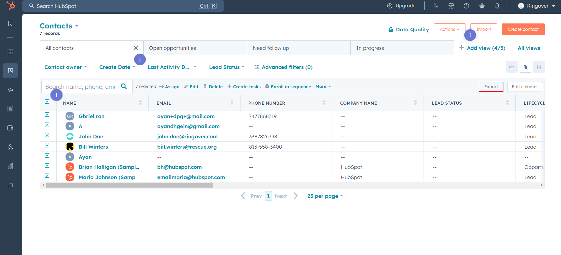The image size is (561, 255).
Task: Open the HubSpot sprocket home logo
Action: point(11,6)
